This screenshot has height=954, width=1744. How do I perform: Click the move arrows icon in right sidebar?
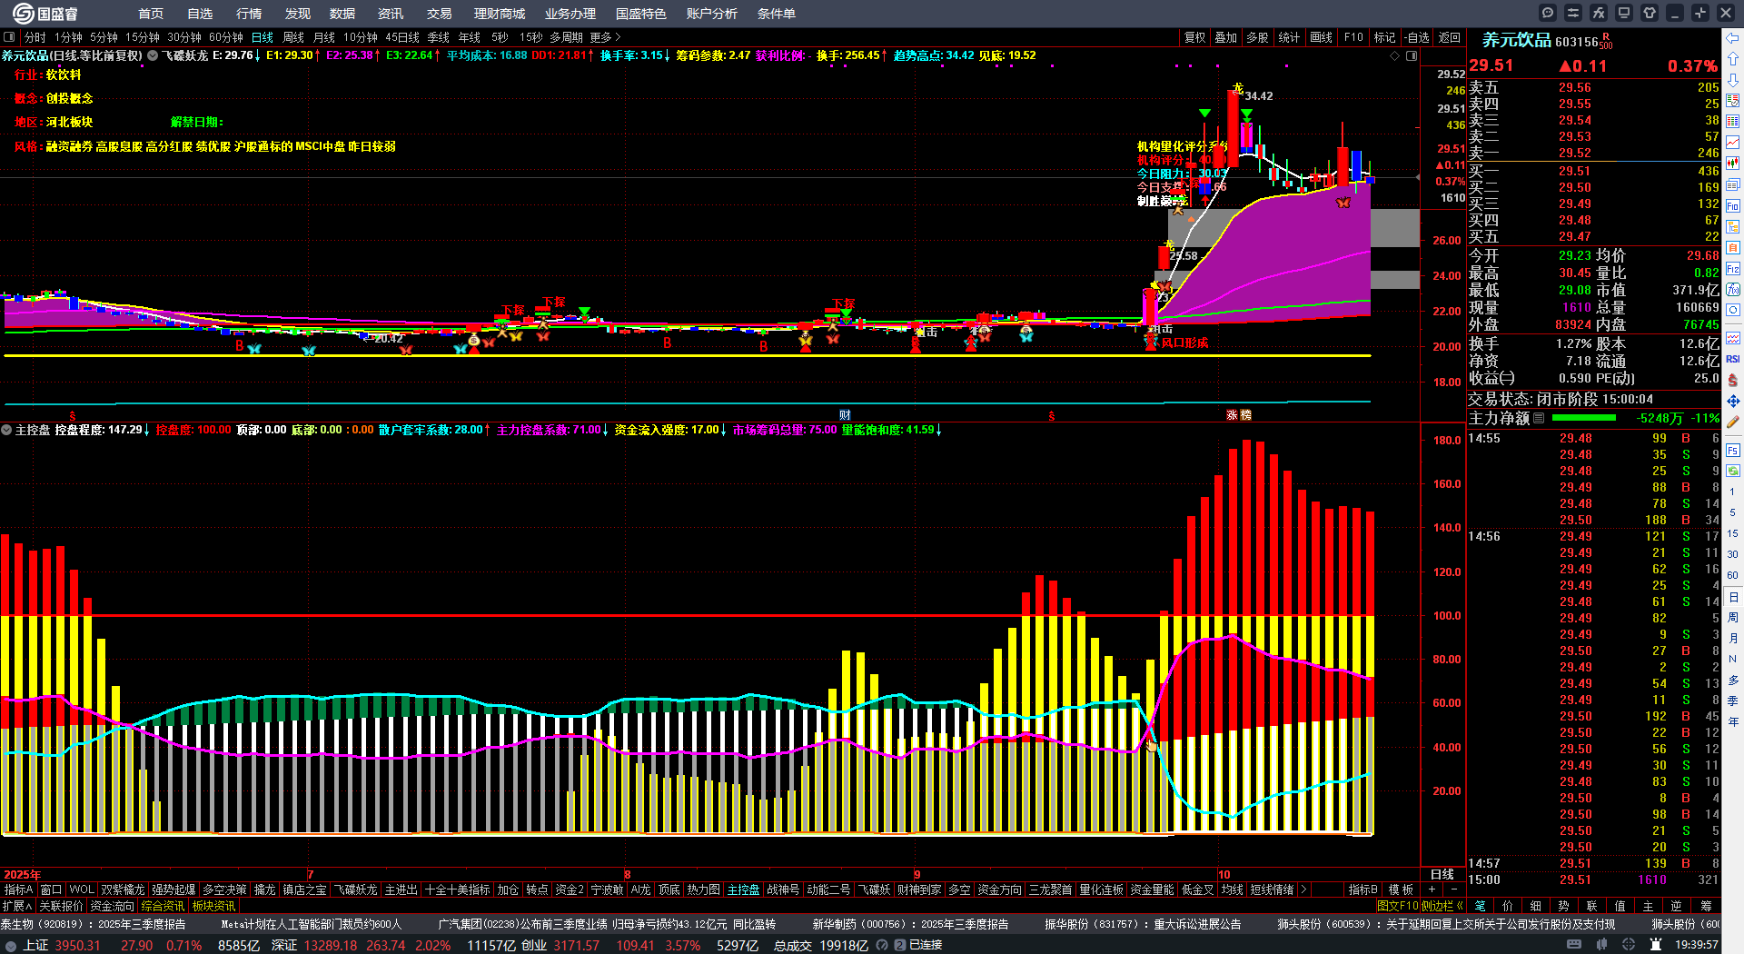coord(1733,401)
